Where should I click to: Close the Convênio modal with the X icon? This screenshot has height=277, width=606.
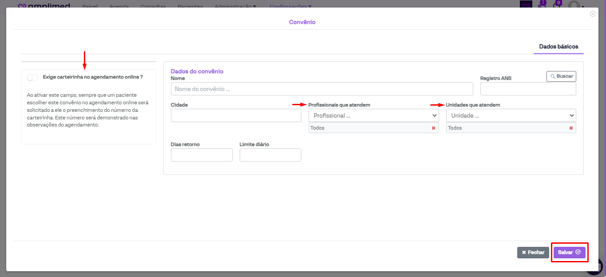[593, 14]
